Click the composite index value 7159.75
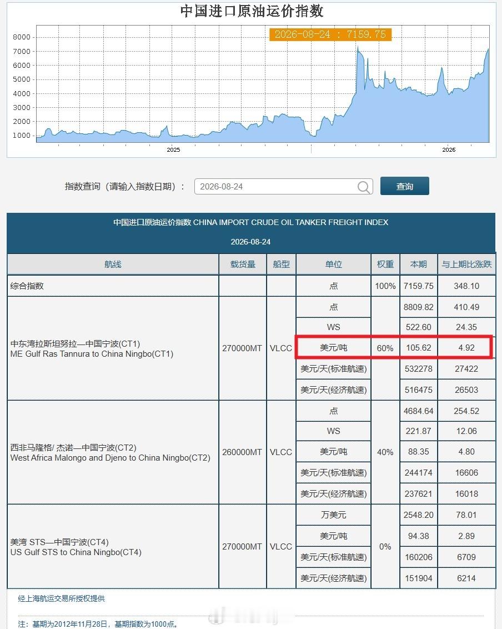Image resolution: width=502 pixels, height=629 pixels. pyautogui.click(x=419, y=286)
